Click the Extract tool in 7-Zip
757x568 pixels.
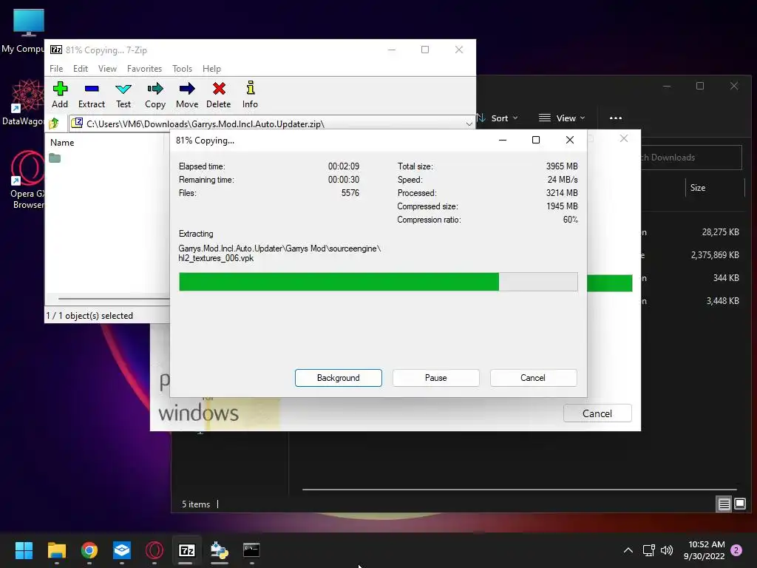coord(91,95)
